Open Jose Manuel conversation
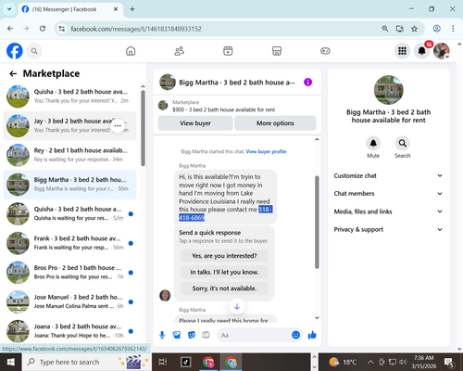This screenshot has width=463, height=371. click(69, 301)
